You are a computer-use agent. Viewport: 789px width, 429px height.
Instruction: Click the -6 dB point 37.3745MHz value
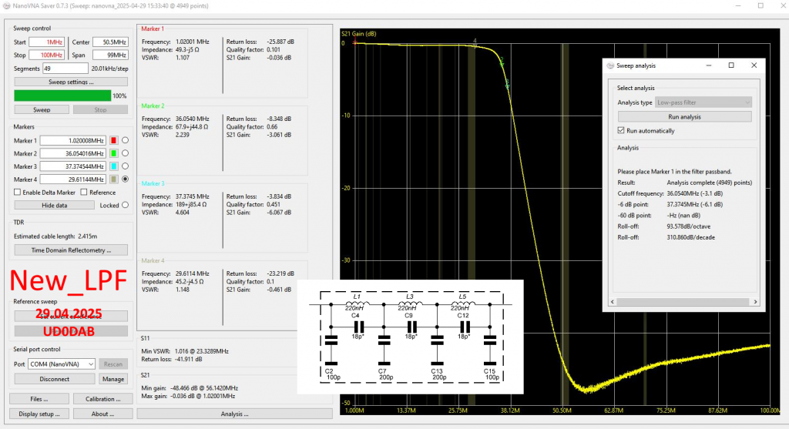(x=695, y=205)
